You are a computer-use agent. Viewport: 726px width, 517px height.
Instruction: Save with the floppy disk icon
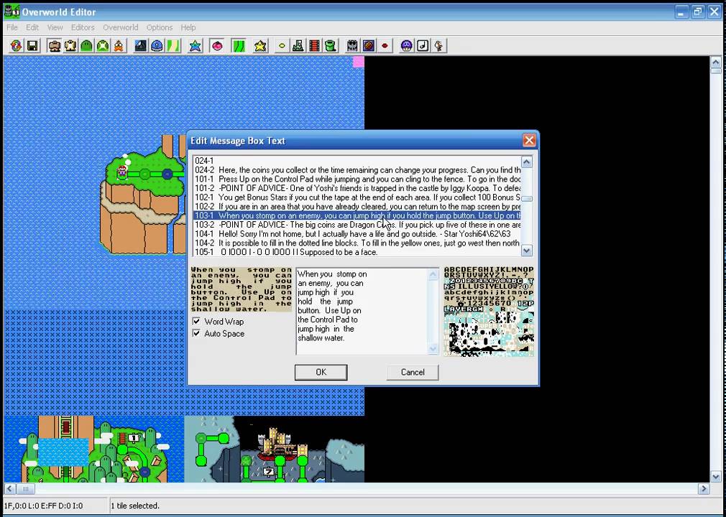click(32, 46)
